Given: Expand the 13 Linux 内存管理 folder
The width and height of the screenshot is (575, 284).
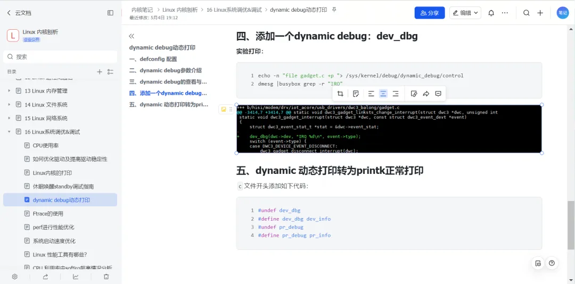Looking at the screenshot, I should pos(9,91).
